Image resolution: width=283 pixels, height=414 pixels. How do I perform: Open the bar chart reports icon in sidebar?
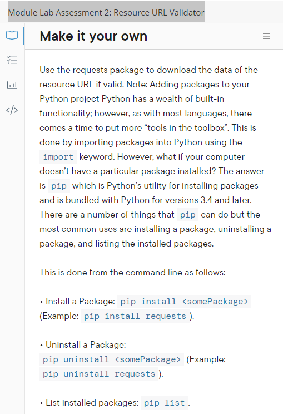pos(12,85)
